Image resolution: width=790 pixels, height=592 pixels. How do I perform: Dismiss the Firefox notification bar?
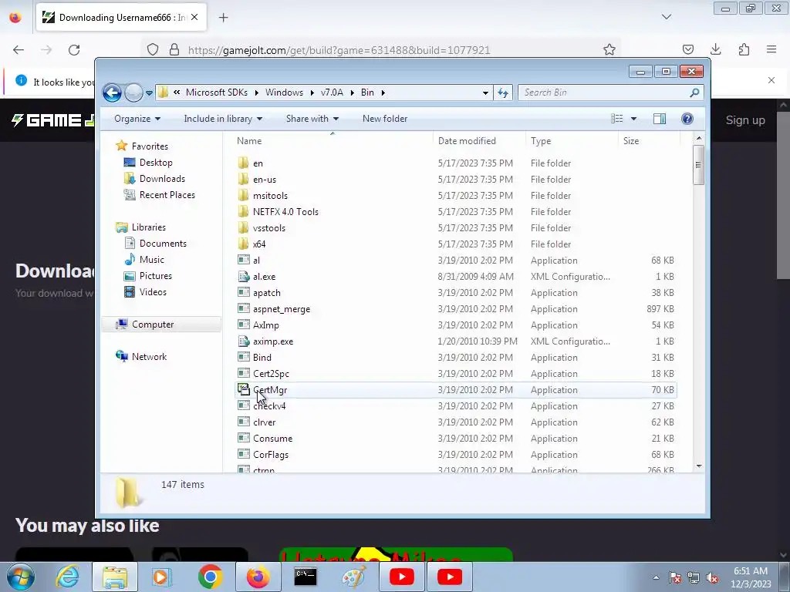[x=771, y=80]
